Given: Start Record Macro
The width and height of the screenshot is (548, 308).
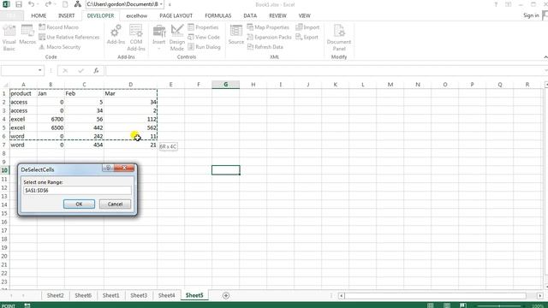Looking at the screenshot, I should [58, 27].
